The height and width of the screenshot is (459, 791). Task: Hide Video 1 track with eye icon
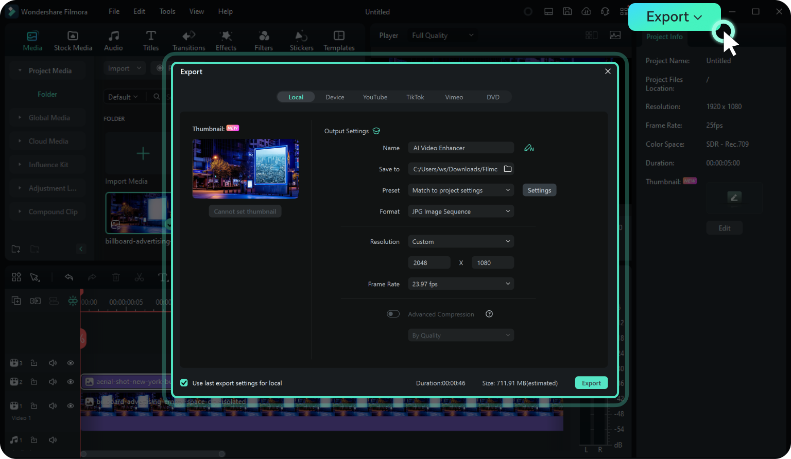click(71, 405)
